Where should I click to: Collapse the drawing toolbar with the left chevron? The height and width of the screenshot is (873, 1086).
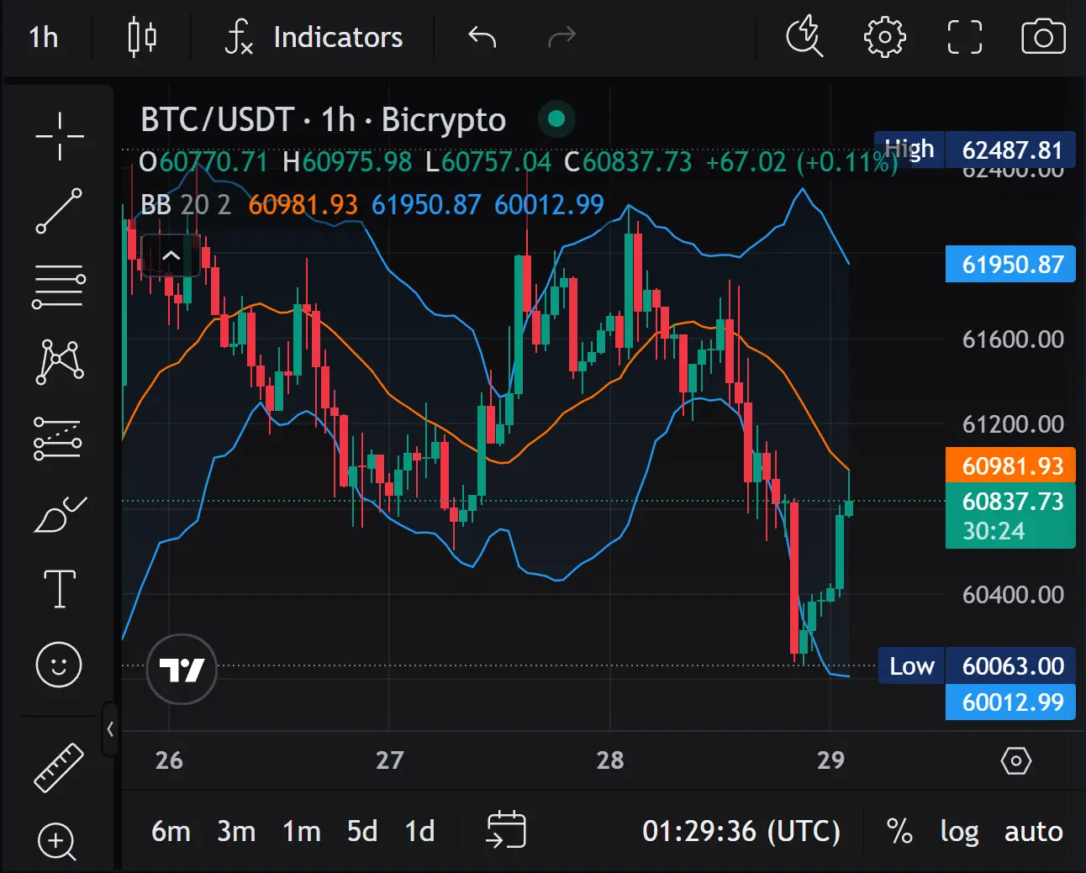(x=110, y=728)
